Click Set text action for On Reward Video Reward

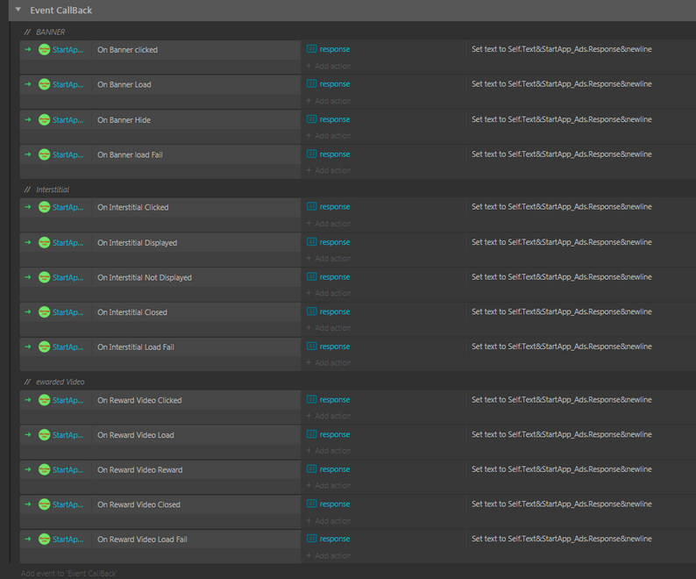pos(562,468)
